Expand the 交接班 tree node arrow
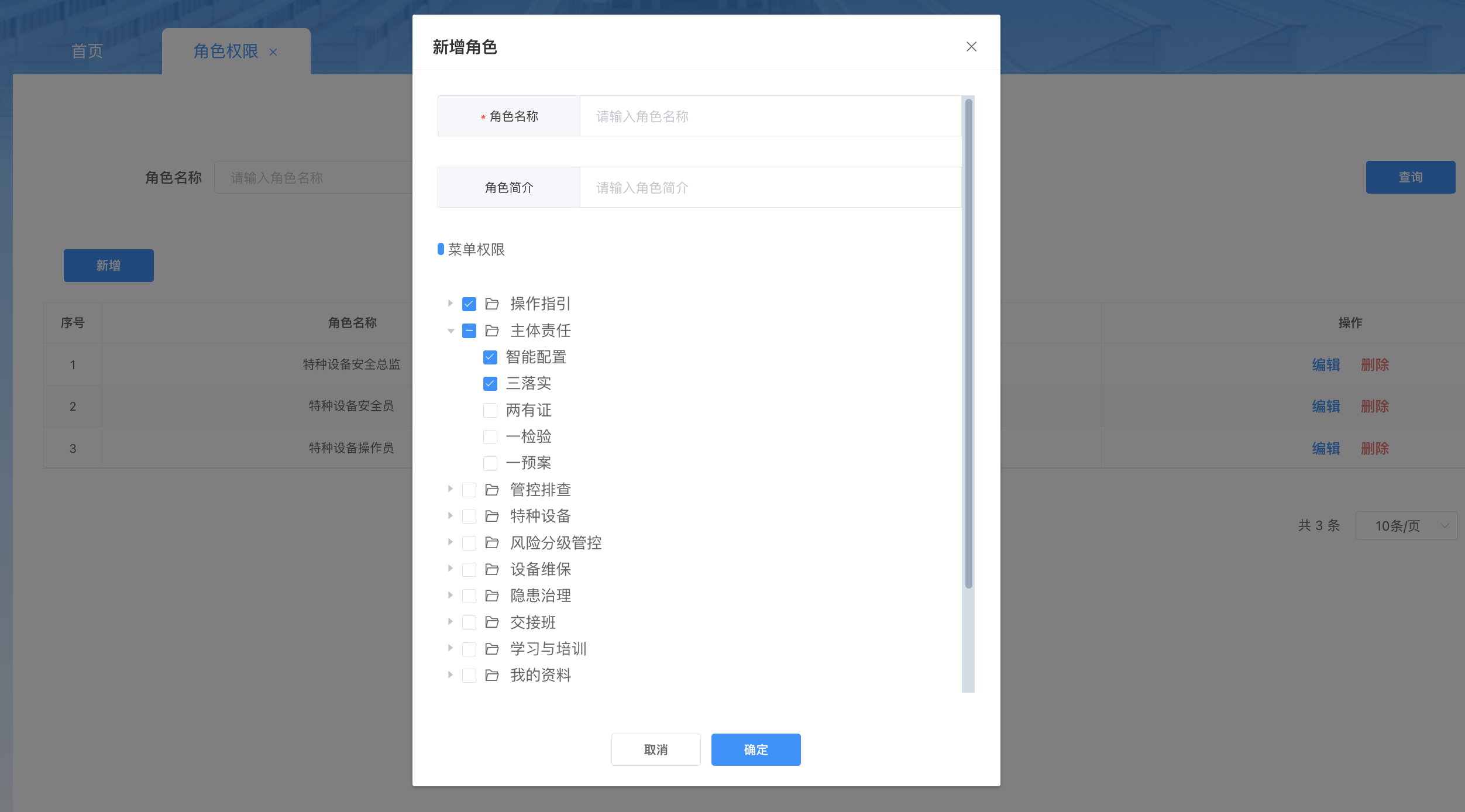This screenshot has width=1465, height=812. (450, 621)
